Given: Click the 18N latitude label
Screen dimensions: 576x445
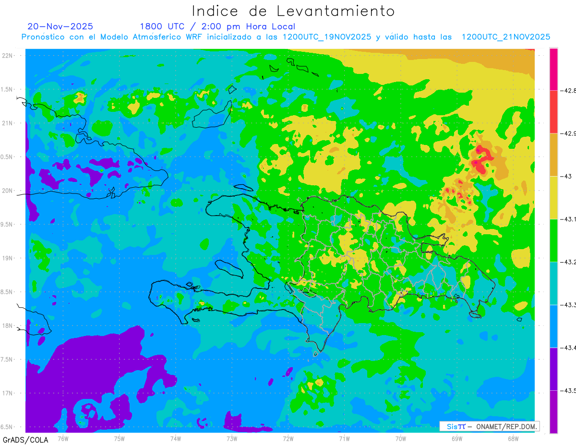Looking at the screenshot, I should pyautogui.click(x=8, y=325).
